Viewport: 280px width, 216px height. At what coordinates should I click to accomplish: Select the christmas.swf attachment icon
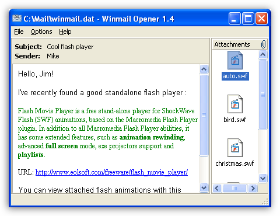[235, 148]
